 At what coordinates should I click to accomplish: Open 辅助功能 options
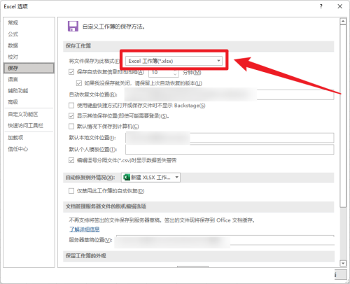coord(18,91)
